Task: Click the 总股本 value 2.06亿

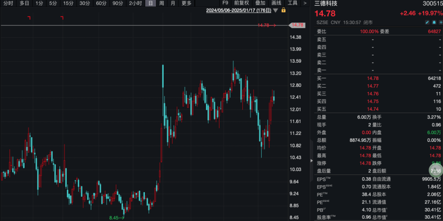Action: point(434,194)
